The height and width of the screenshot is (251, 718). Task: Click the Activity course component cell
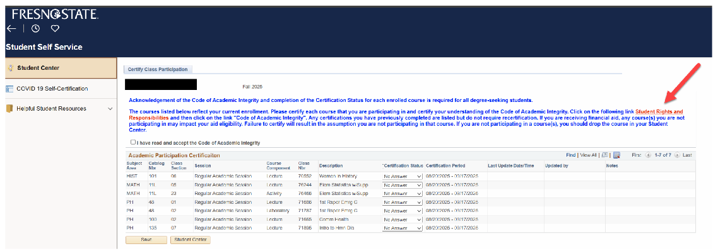click(274, 194)
